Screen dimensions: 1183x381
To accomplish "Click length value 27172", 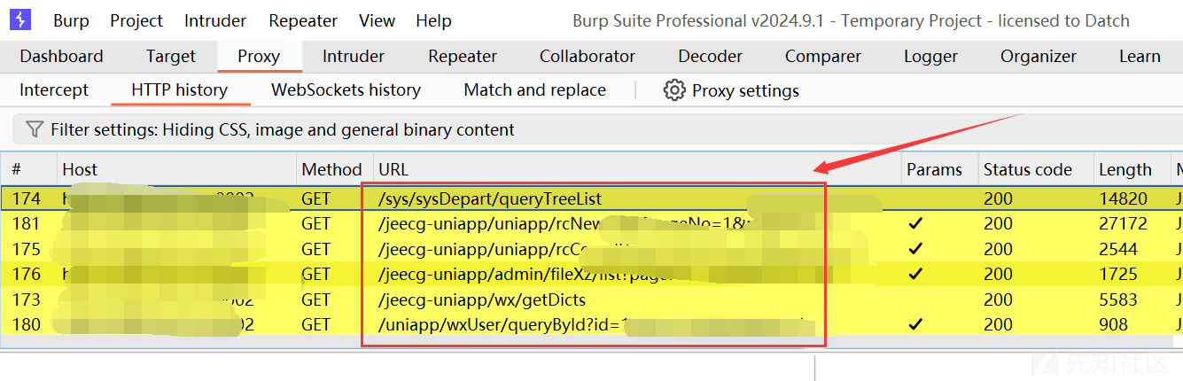I will (1123, 223).
